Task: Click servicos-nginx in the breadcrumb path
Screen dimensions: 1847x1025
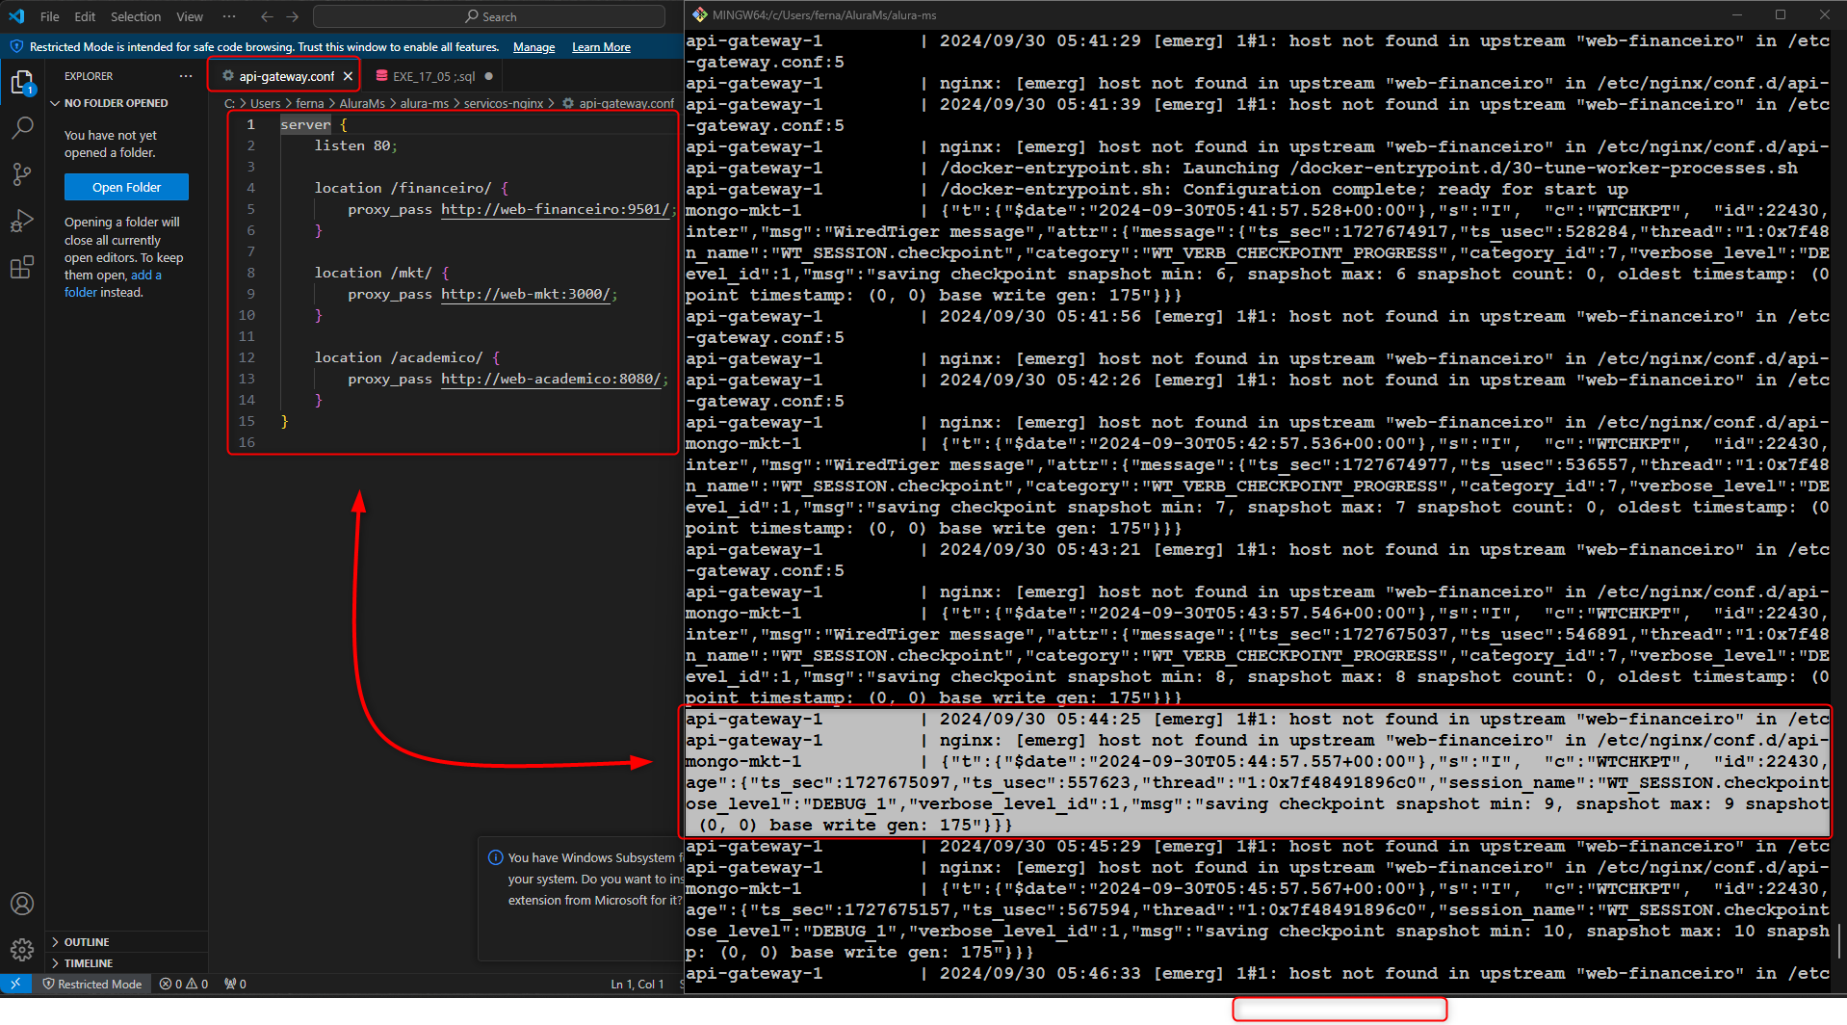Action: 503,103
